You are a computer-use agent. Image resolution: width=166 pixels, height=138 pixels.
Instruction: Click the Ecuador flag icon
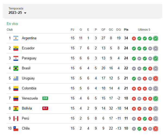(x=16, y=48)
